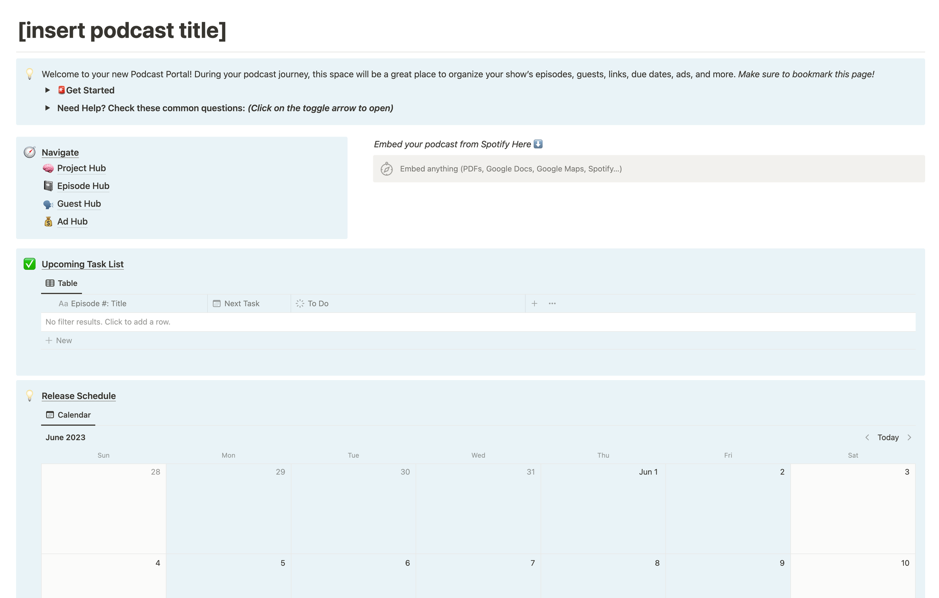This screenshot has height=598, width=939.
Task: Click the Upcoming Task List heading
Action: click(x=83, y=264)
